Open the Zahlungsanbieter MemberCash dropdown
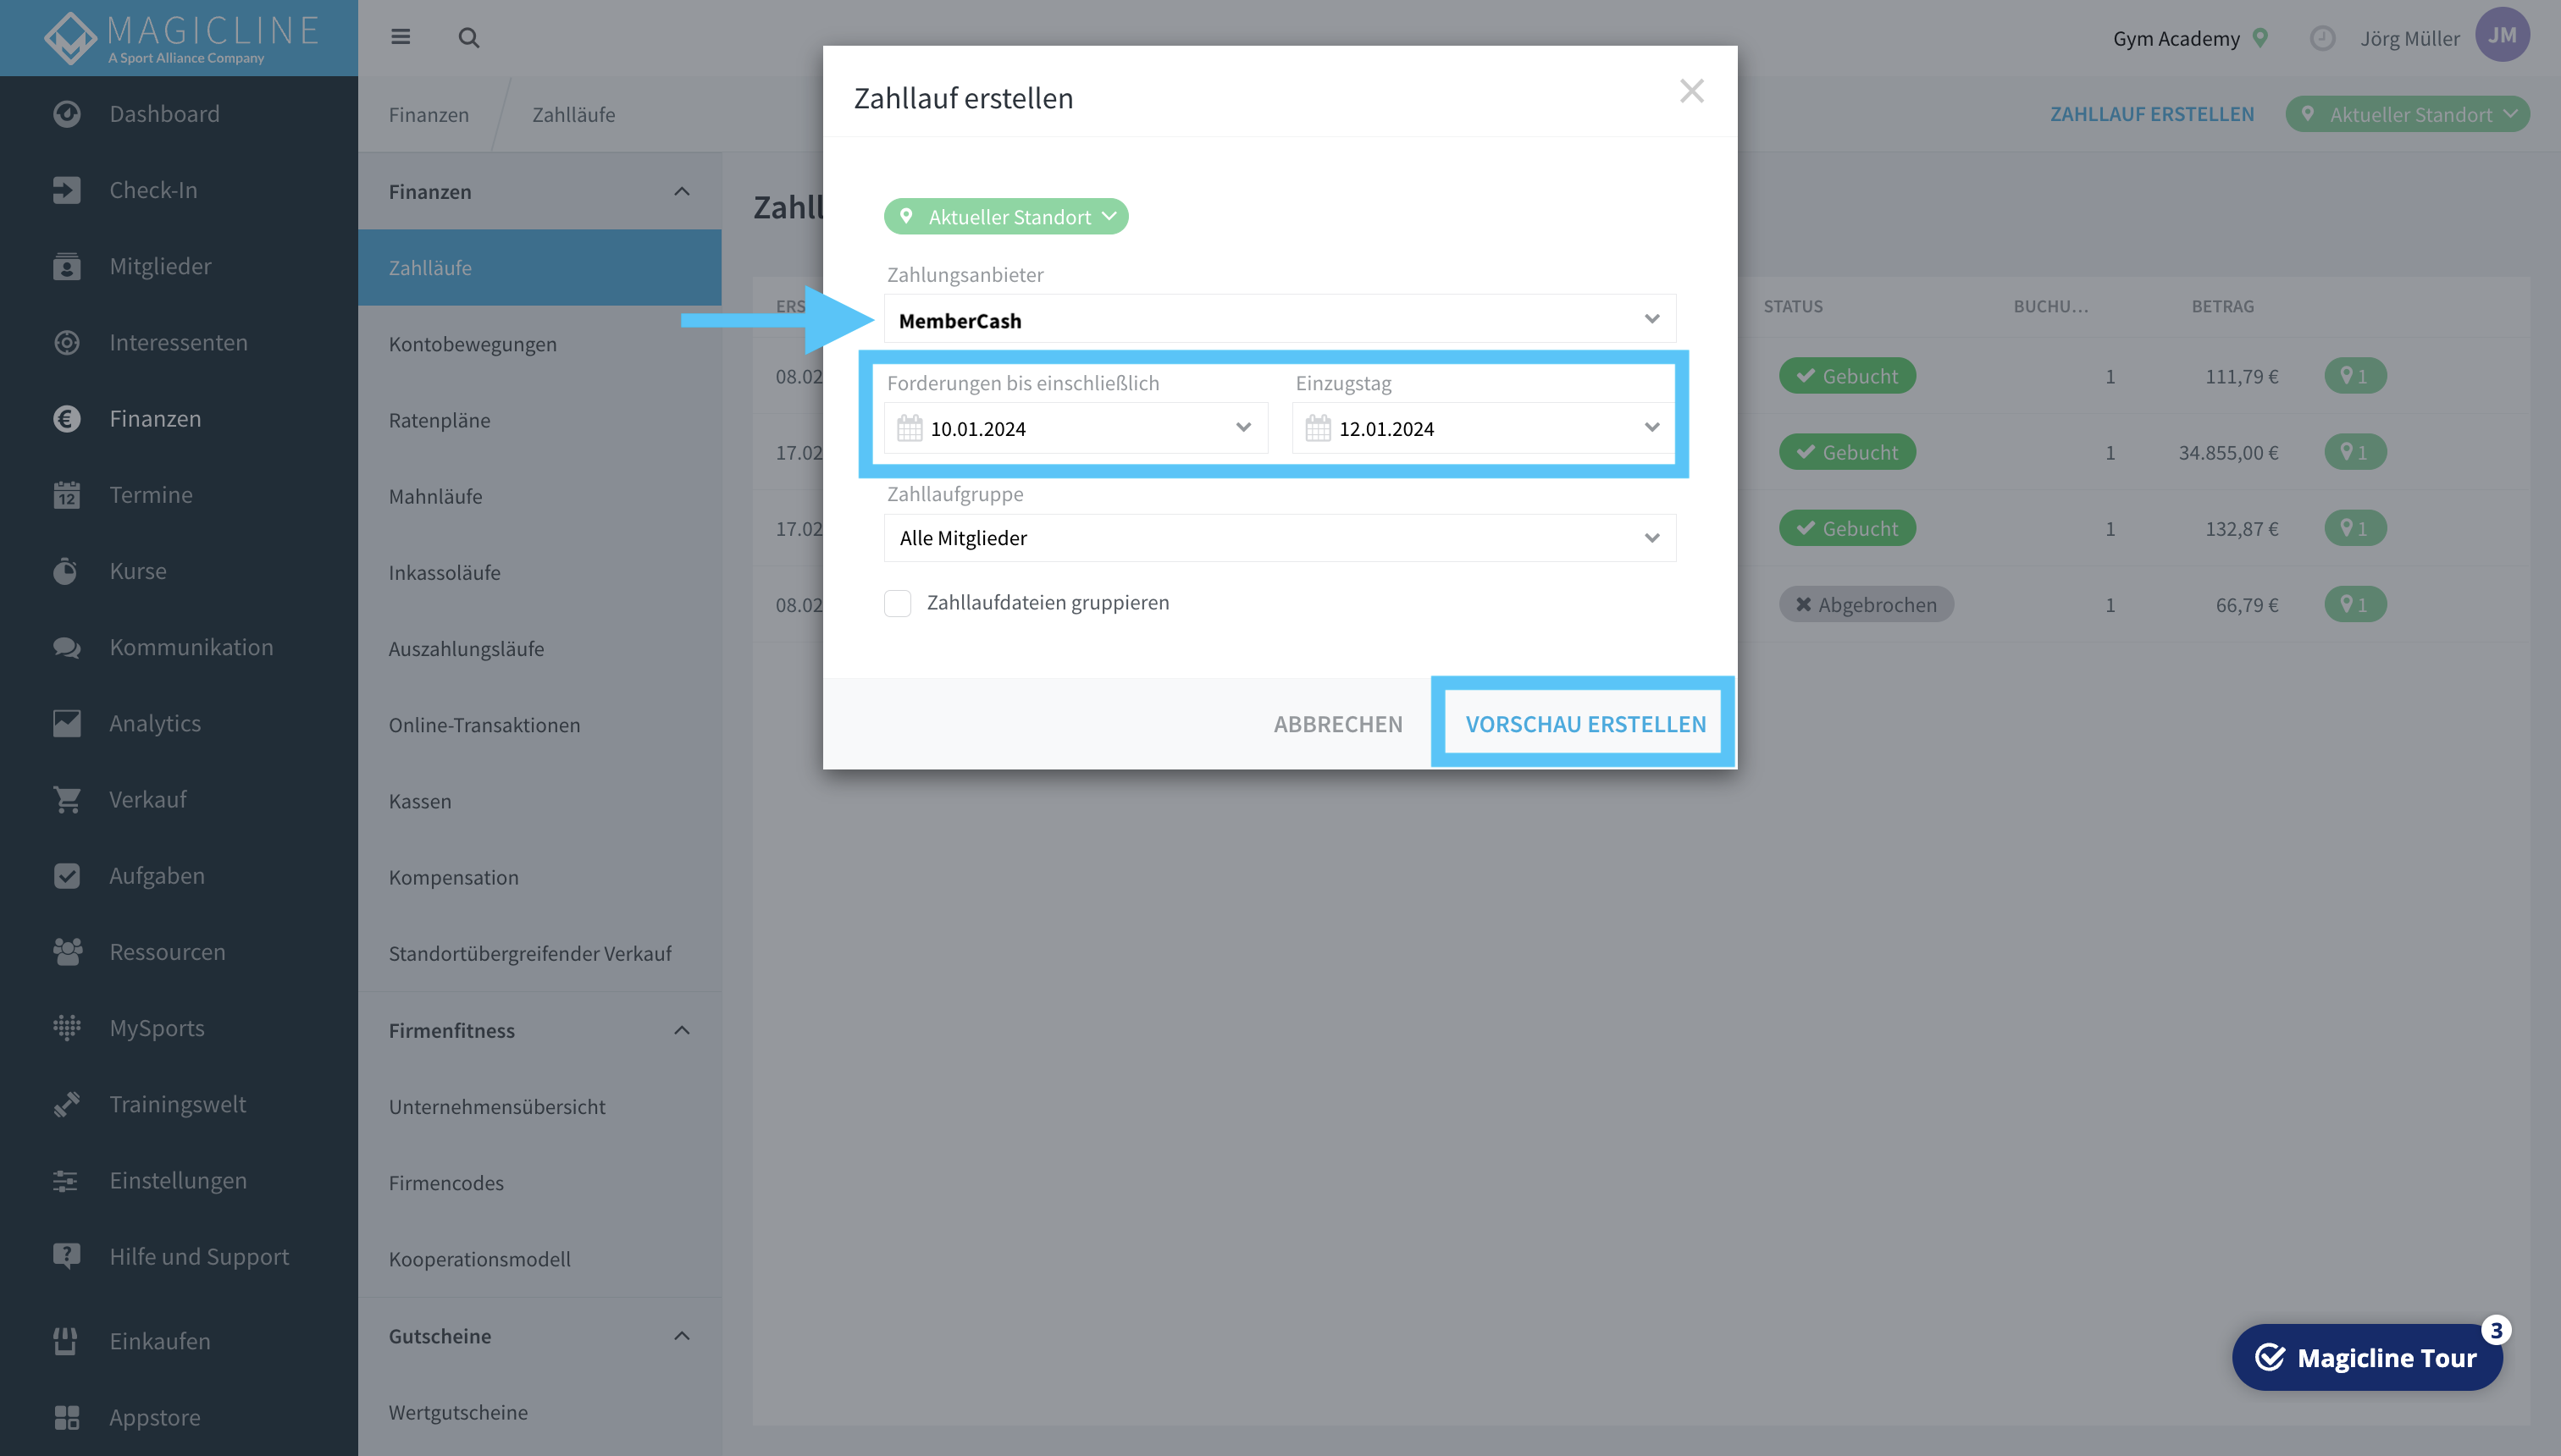This screenshot has height=1456, width=2561. tap(1280, 320)
